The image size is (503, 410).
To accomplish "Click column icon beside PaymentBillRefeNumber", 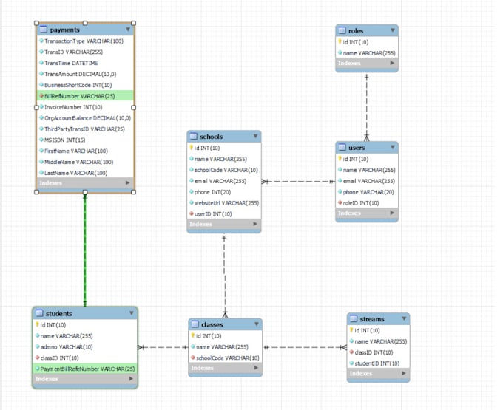I will click(38, 369).
